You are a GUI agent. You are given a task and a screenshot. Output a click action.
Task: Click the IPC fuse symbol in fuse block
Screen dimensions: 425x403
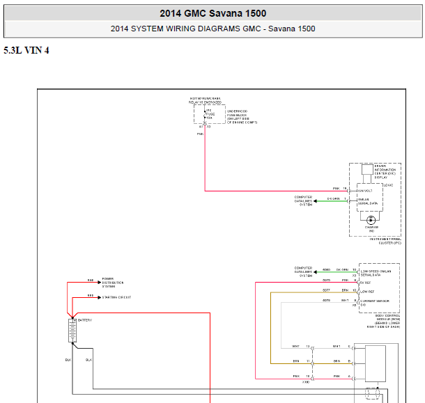pyautogui.click(x=205, y=115)
